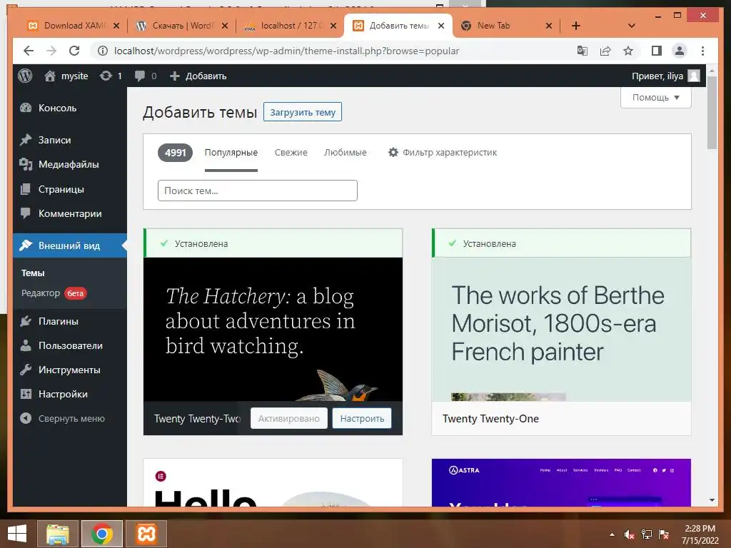Screen dimensions: 731x548
Task: Select Внешний вид in the sidebar
Action: pyautogui.click(x=70, y=245)
